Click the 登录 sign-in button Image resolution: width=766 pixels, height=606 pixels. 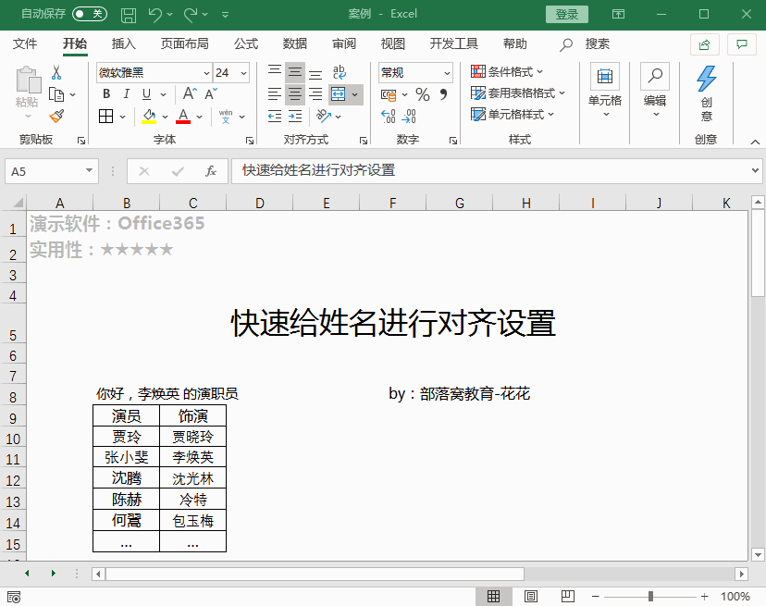(x=567, y=14)
